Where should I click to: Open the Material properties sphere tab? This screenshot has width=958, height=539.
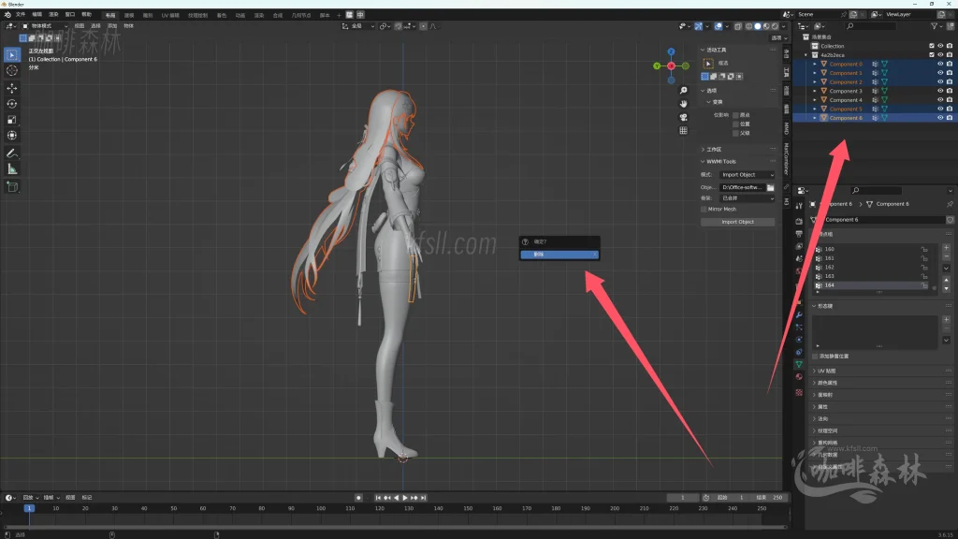point(799,377)
